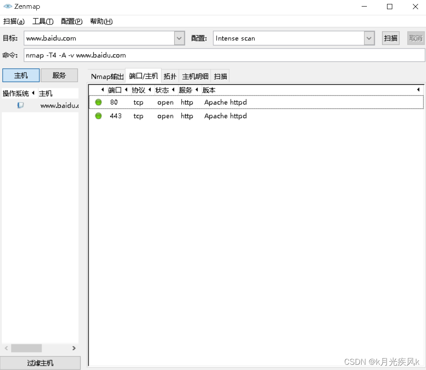Viewport: 426px width, 370px height.
Task: Click http service in port 80 row
Action: [x=187, y=102]
